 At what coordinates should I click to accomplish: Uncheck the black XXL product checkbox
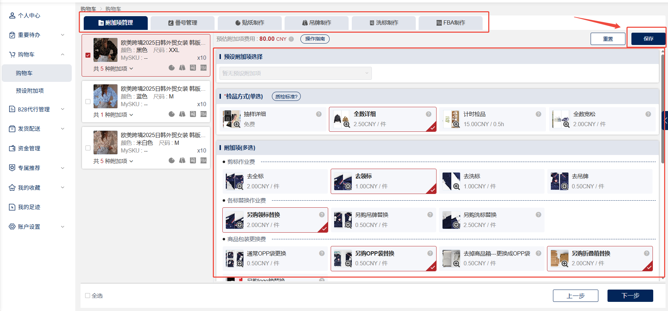tap(88, 55)
